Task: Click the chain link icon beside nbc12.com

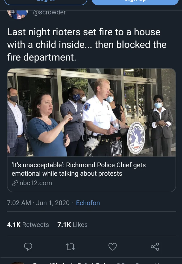Action: [x=15, y=183]
